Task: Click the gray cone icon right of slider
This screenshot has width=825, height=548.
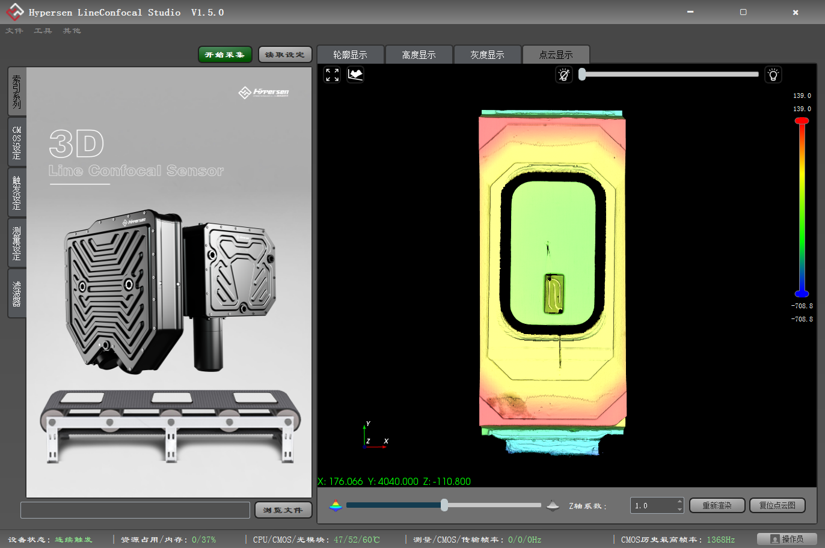Action: coord(553,506)
